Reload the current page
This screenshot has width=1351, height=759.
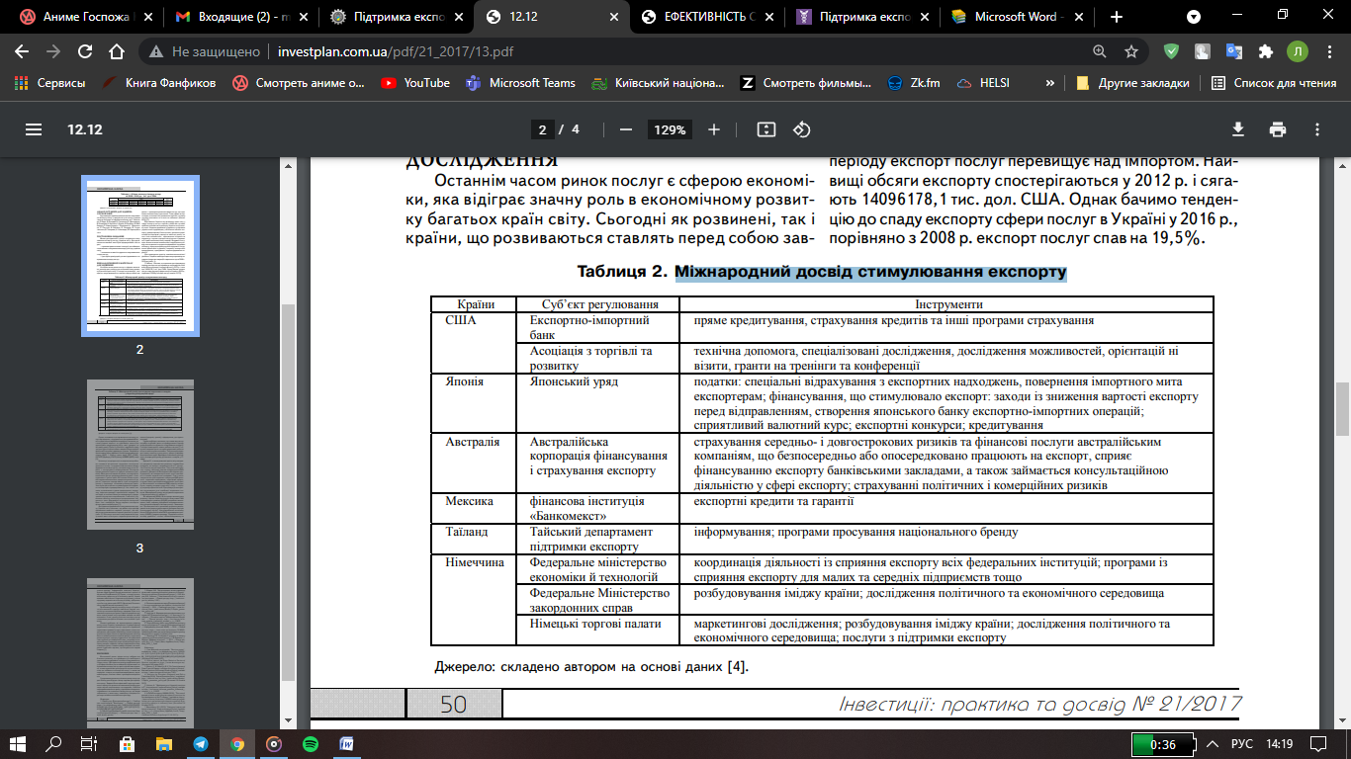click(x=85, y=51)
